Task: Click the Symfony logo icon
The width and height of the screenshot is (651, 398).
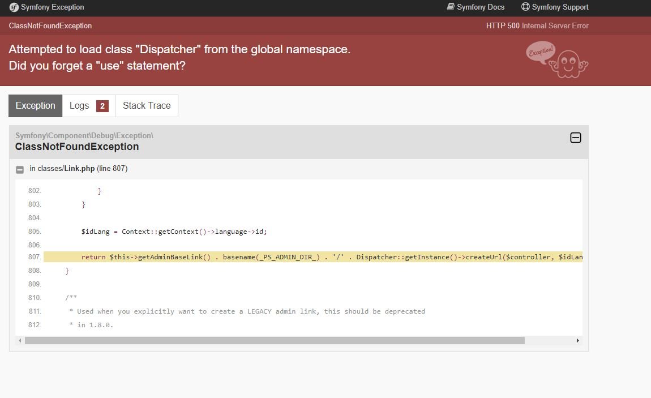Action: click(14, 7)
